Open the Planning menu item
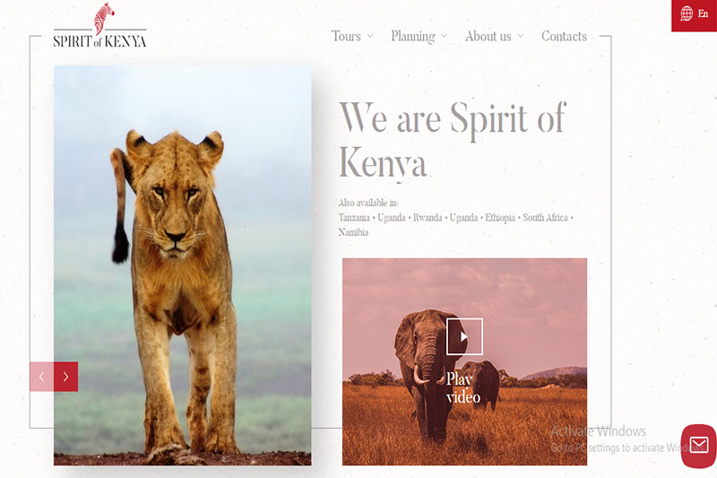 (413, 37)
